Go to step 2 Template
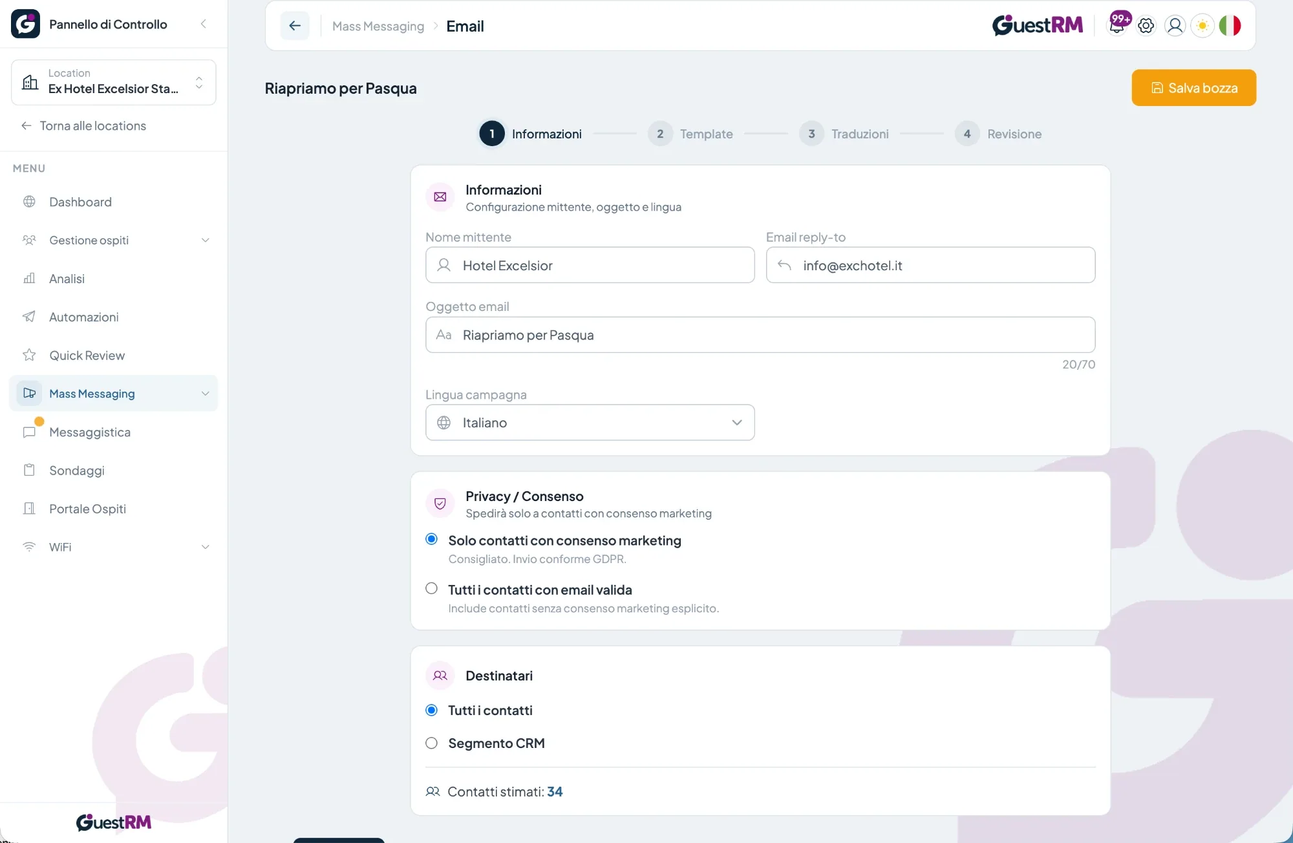The image size is (1293, 843). tap(690, 134)
